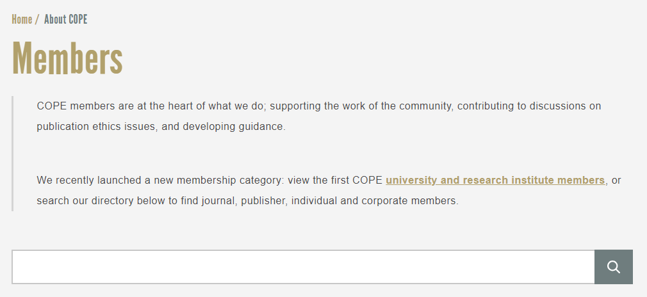Click the large Members page heading
Screen dimensions: 647x297
pyautogui.click(x=67, y=59)
